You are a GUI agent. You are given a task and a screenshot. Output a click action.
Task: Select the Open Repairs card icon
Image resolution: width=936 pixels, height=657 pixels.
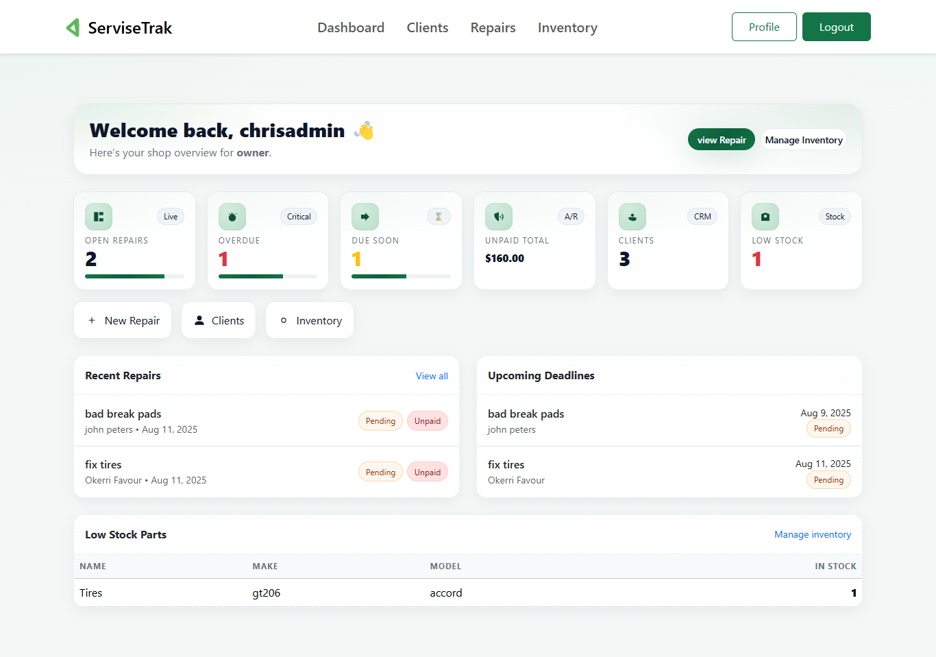coord(98,216)
